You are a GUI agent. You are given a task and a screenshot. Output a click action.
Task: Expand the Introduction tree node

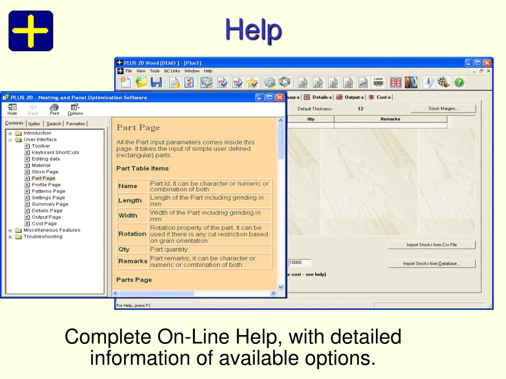pyautogui.click(x=10, y=133)
